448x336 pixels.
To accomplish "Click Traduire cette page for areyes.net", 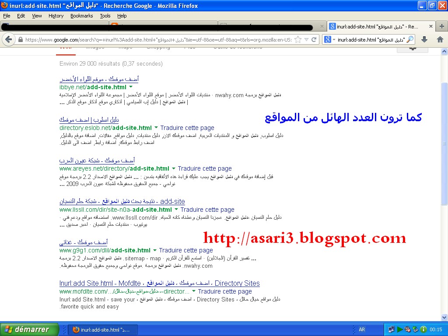I will (205, 168).
